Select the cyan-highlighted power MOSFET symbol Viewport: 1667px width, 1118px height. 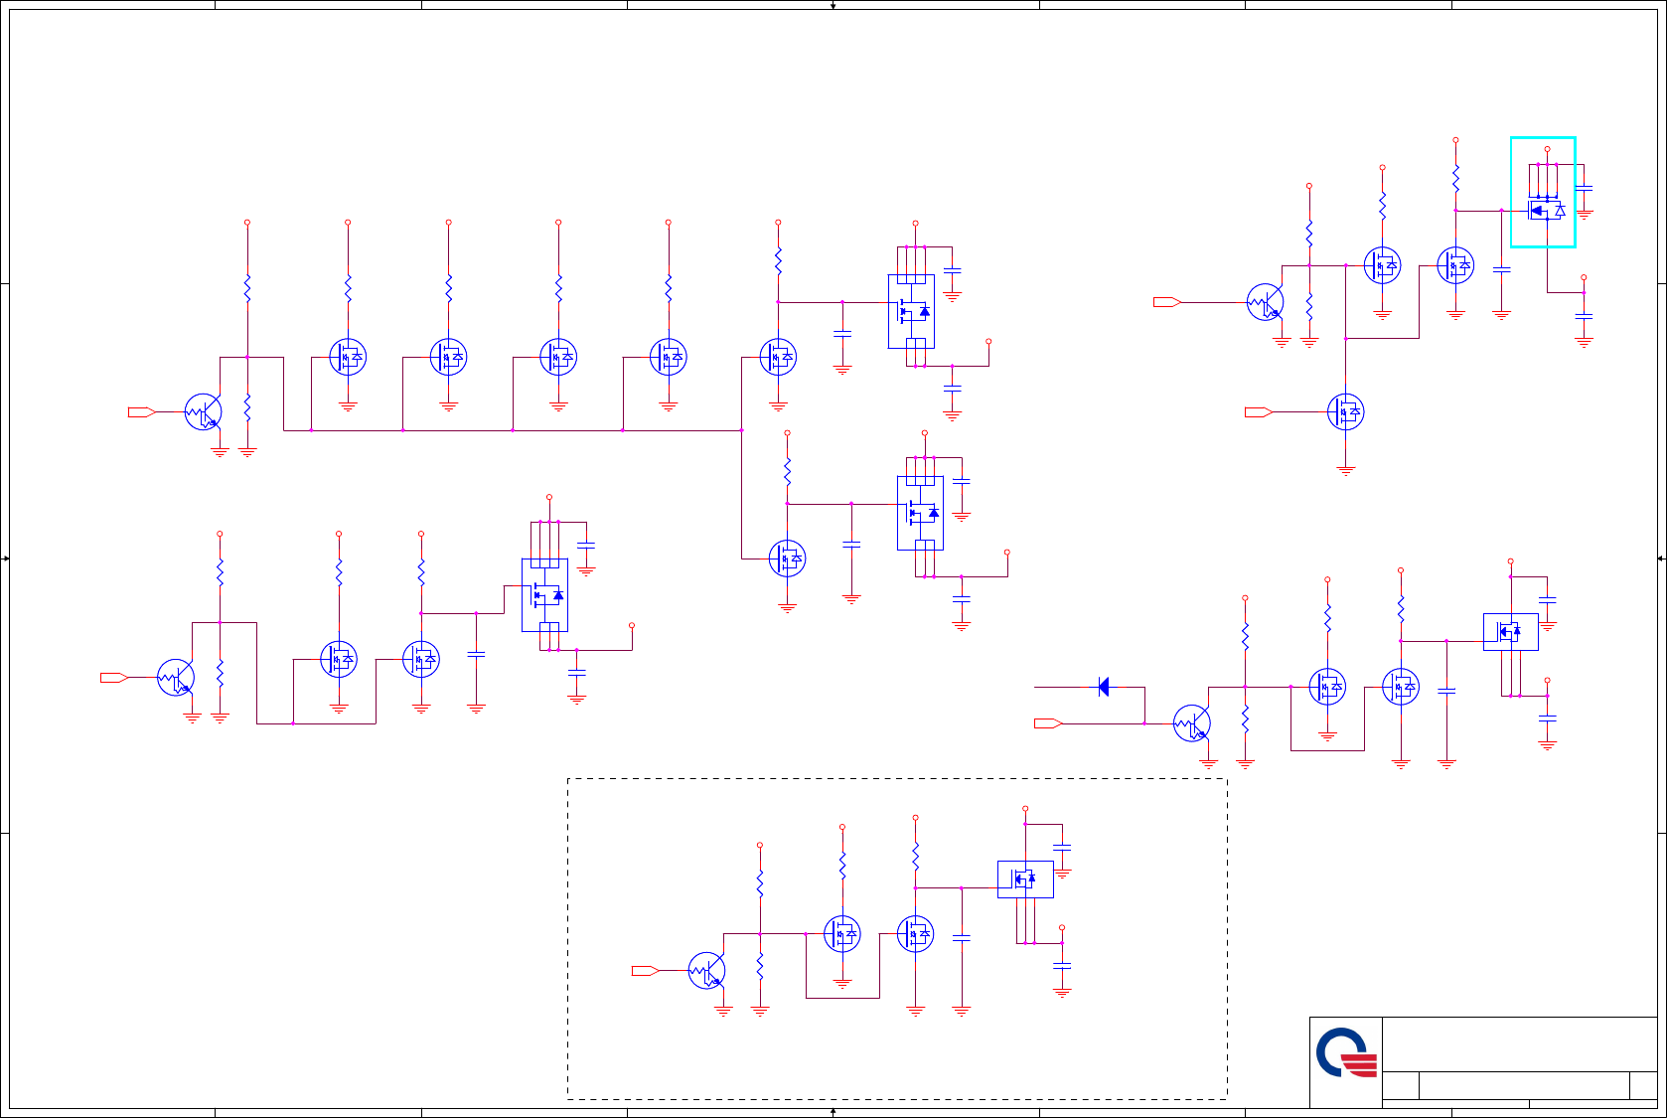1543,192
